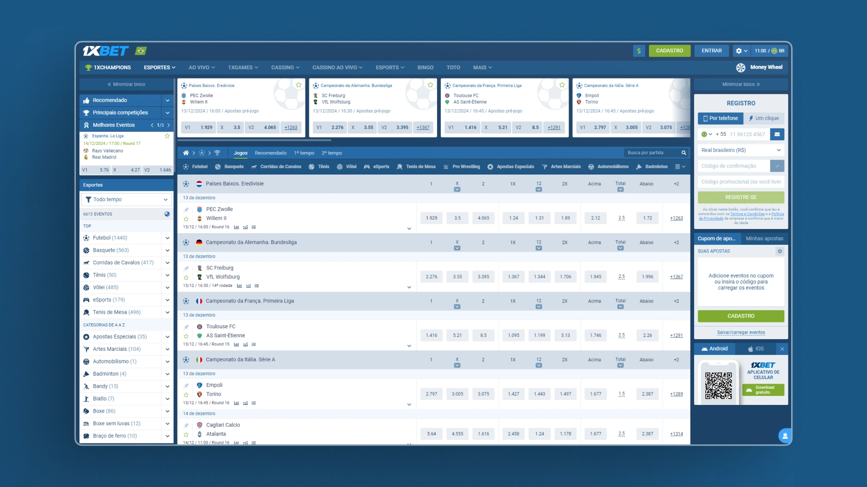Open statistics chart icon for PEC Zwolle
The width and height of the screenshot is (867, 487).
[236, 227]
